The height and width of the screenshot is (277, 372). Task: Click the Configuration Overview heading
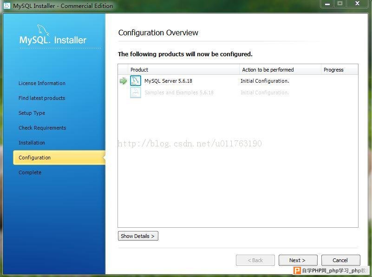click(x=158, y=33)
